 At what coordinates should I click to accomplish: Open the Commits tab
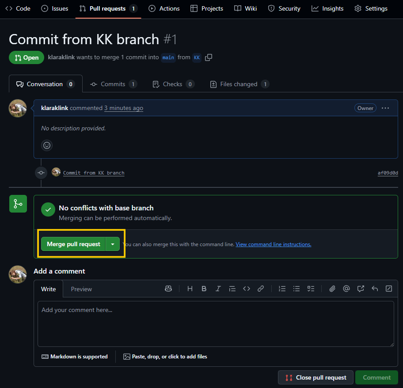(x=113, y=84)
